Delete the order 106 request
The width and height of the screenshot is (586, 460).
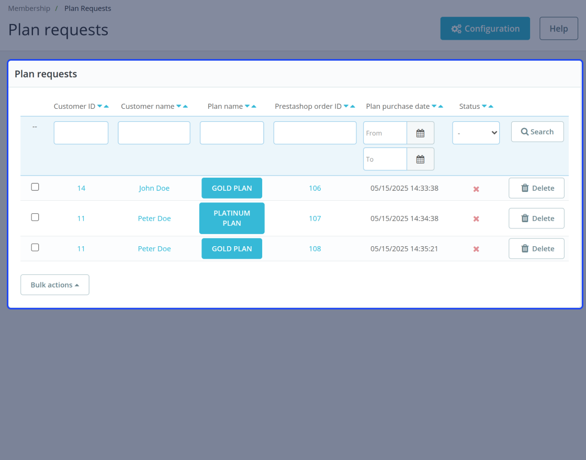(x=536, y=188)
